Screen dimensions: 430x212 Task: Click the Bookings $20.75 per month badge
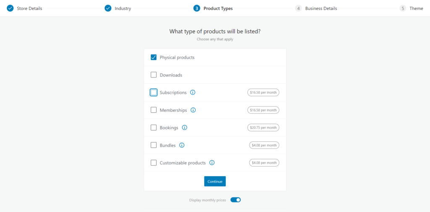263,128
